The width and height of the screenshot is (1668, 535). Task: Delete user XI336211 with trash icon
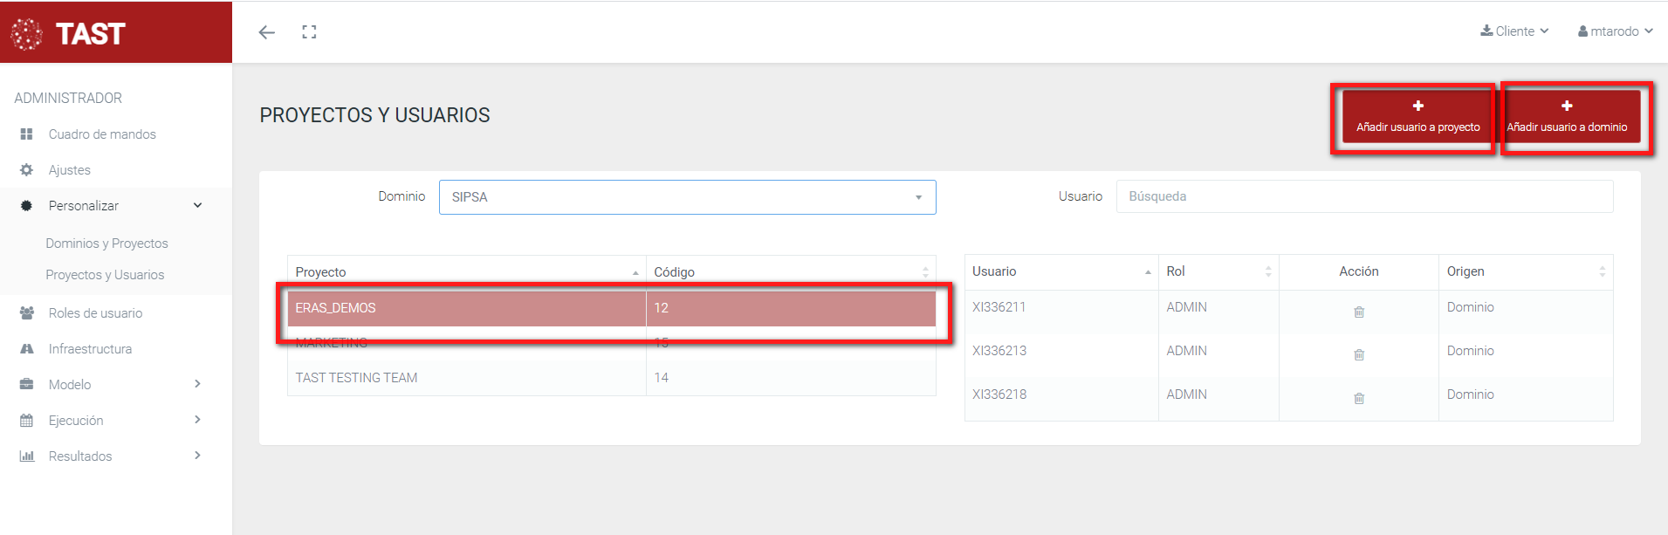tap(1358, 312)
